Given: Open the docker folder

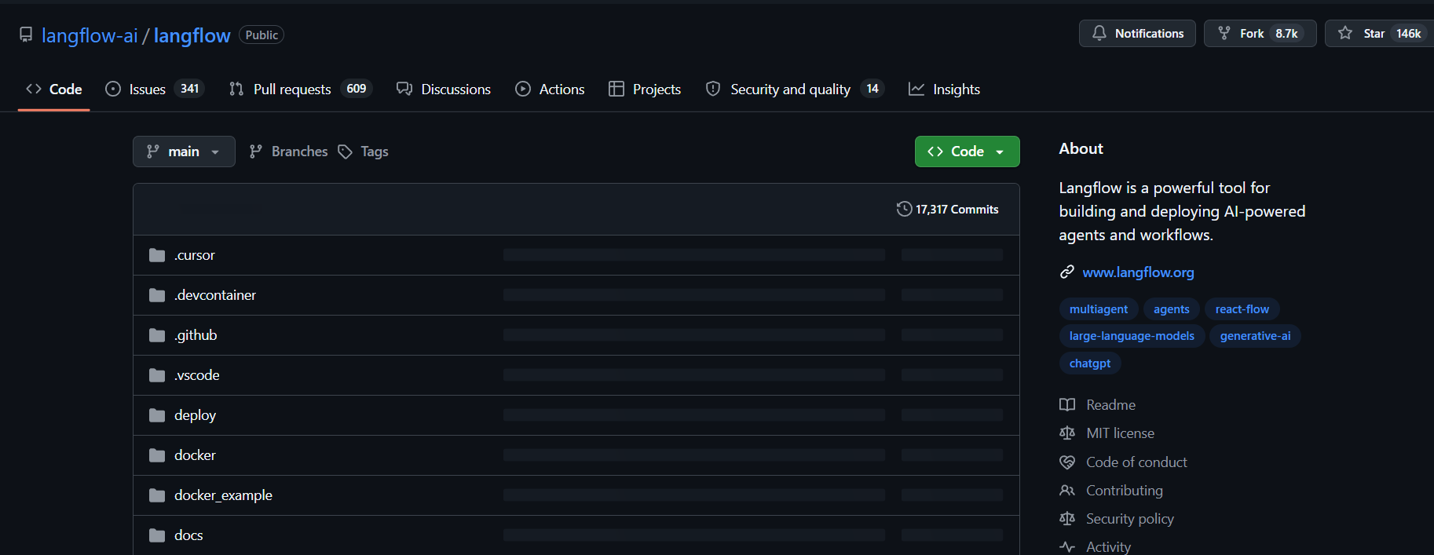Looking at the screenshot, I should click(x=195, y=455).
